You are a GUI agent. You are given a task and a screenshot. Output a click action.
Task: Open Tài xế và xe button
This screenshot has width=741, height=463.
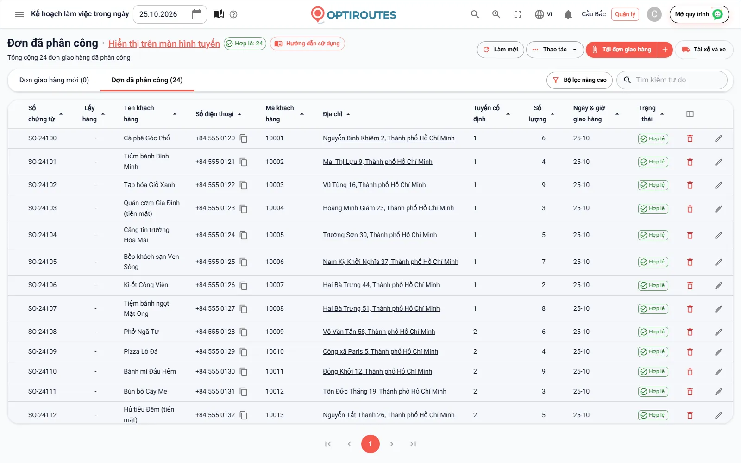click(x=704, y=50)
